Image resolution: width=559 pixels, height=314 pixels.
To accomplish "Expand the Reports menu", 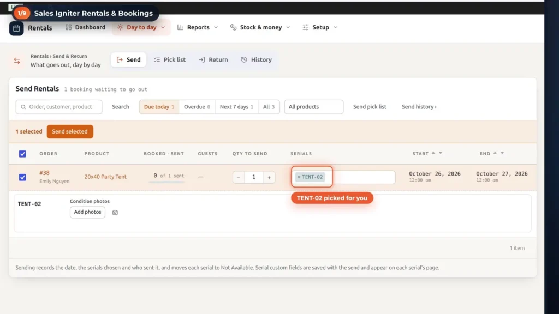I will [x=198, y=27].
